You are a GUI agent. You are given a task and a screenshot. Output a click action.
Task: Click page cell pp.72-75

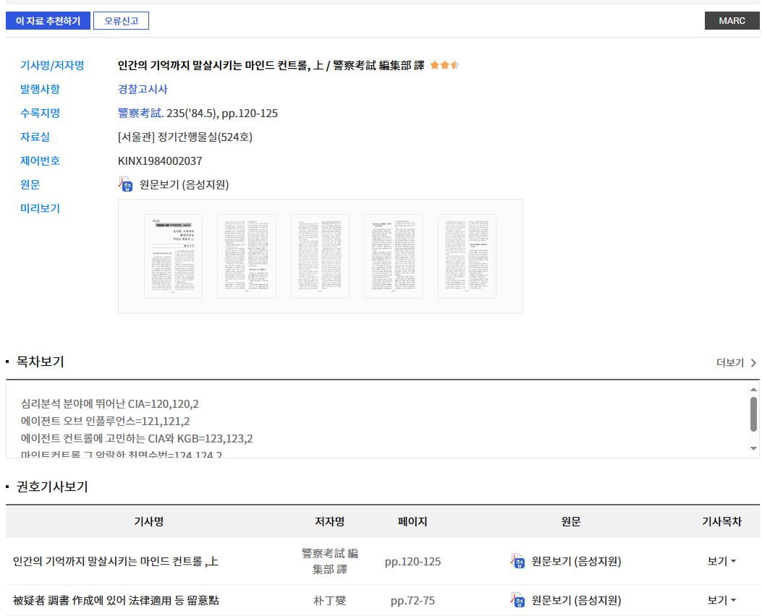tap(412, 601)
